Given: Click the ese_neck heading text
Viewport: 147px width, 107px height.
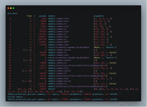Looking at the screenshot, I should (13, 13).
